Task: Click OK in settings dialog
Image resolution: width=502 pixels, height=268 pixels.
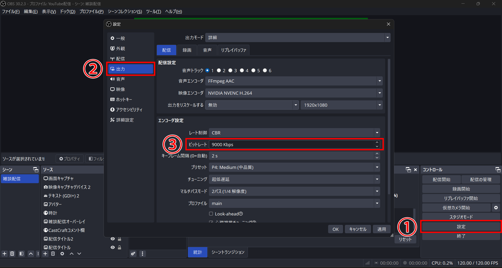Action: pos(335,229)
